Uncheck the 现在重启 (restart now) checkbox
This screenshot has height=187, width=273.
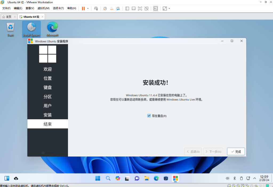coord(149,116)
